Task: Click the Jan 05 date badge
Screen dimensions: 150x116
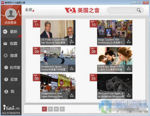Action: pos(94,77)
